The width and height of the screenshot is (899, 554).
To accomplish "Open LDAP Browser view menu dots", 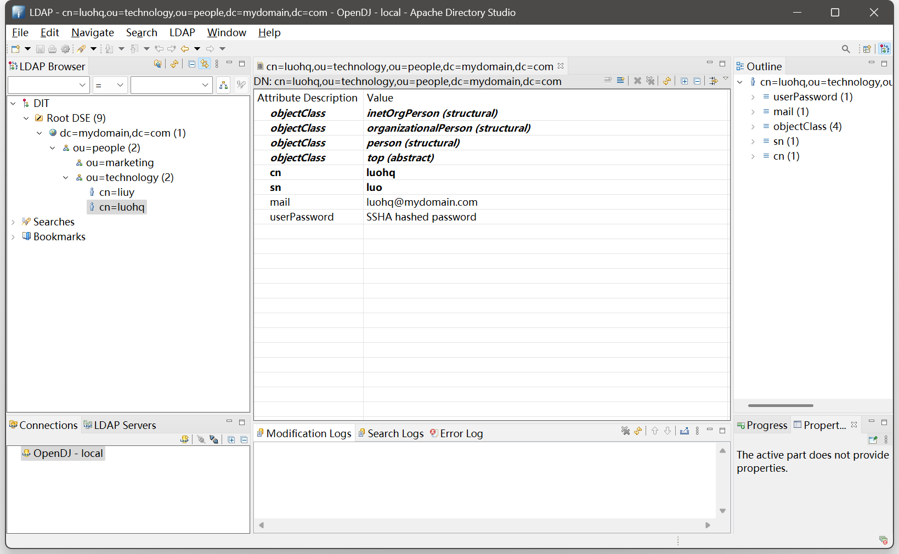I will [217, 64].
